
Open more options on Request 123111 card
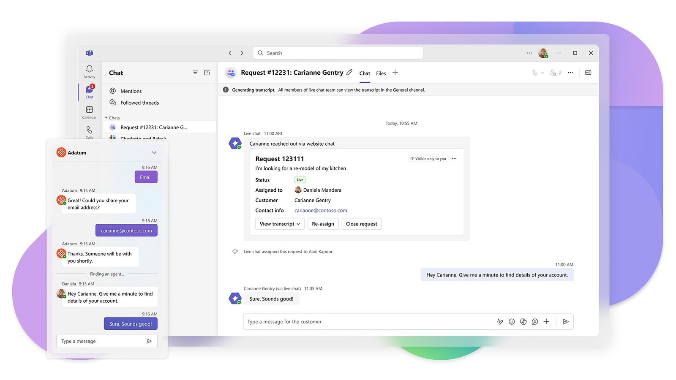tap(454, 159)
